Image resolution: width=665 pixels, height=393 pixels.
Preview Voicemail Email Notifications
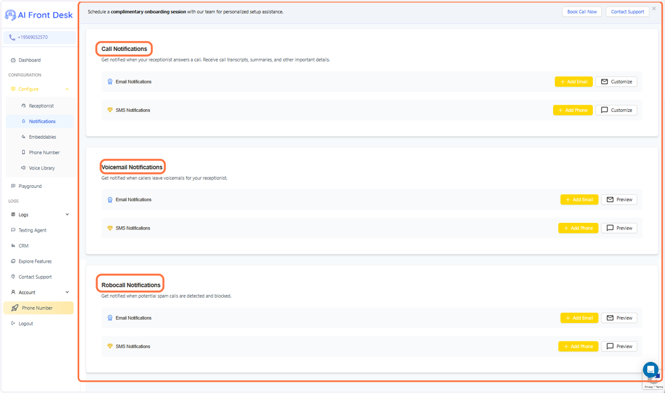pos(619,200)
